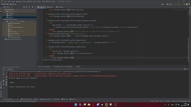This screenshot has width=191, height=107.
Task: Open Run panel gear settings
Action: tap(185, 69)
